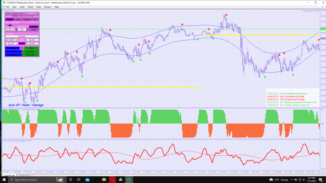Open the Mail app in taskbar
Screen dimensions: 326x183
pos(87,179)
